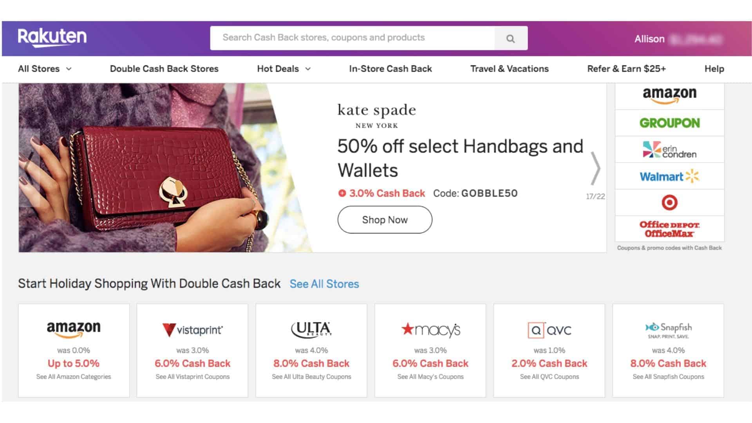Screen dimensions: 752x423
Task: Open Office Depot OfficeMax from the sidebar
Action: (669, 228)
